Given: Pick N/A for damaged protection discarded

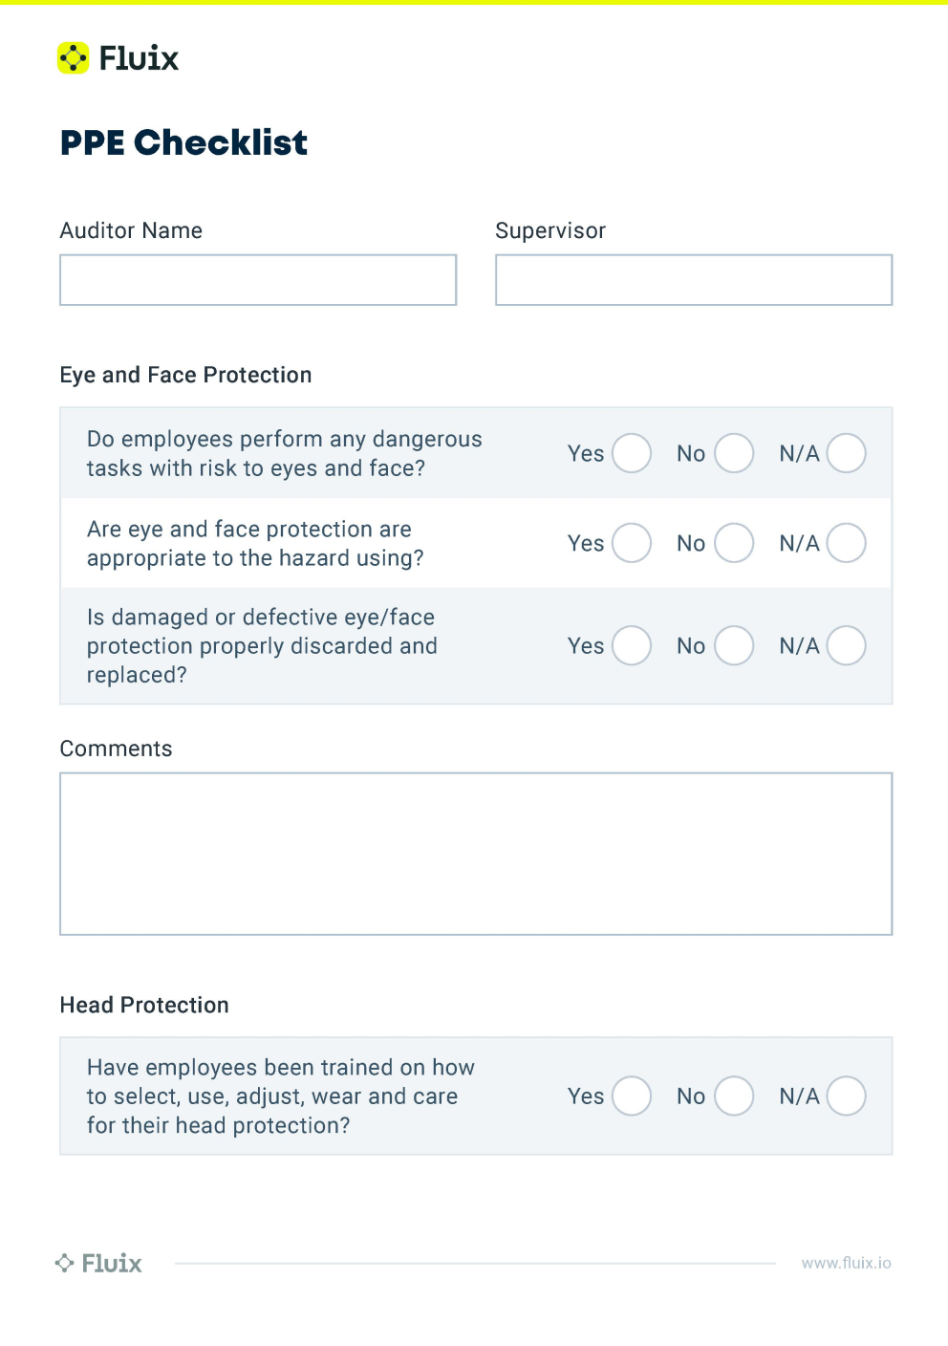Looking at the screenshot, I should (847, 645).
